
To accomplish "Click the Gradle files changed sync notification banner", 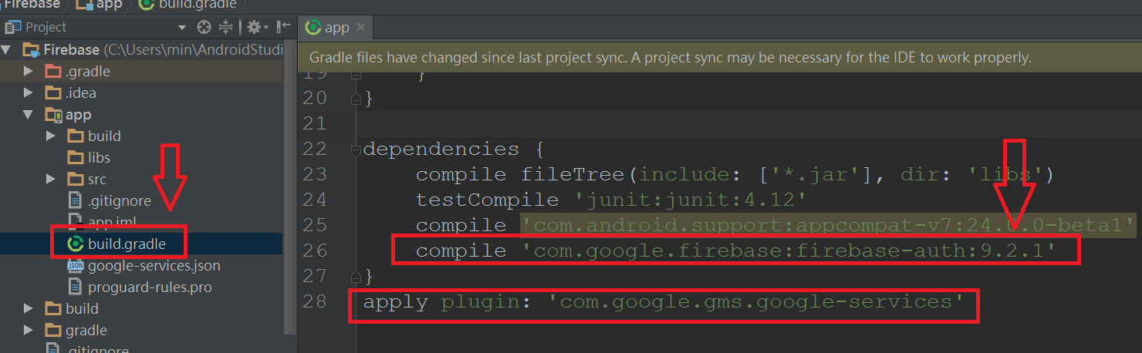I will [720, 57].
